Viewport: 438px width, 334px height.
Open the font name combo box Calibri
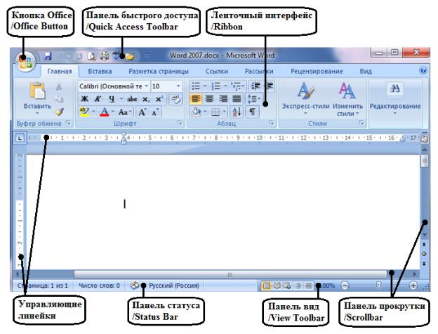point(114,86)
